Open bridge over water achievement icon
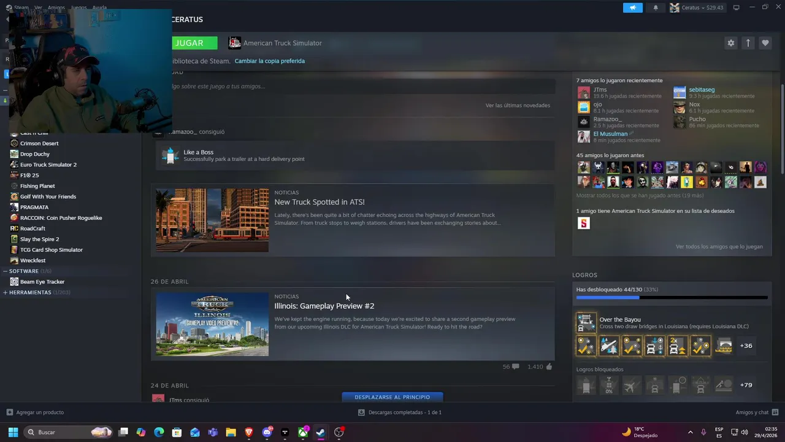 click(724, 346)
